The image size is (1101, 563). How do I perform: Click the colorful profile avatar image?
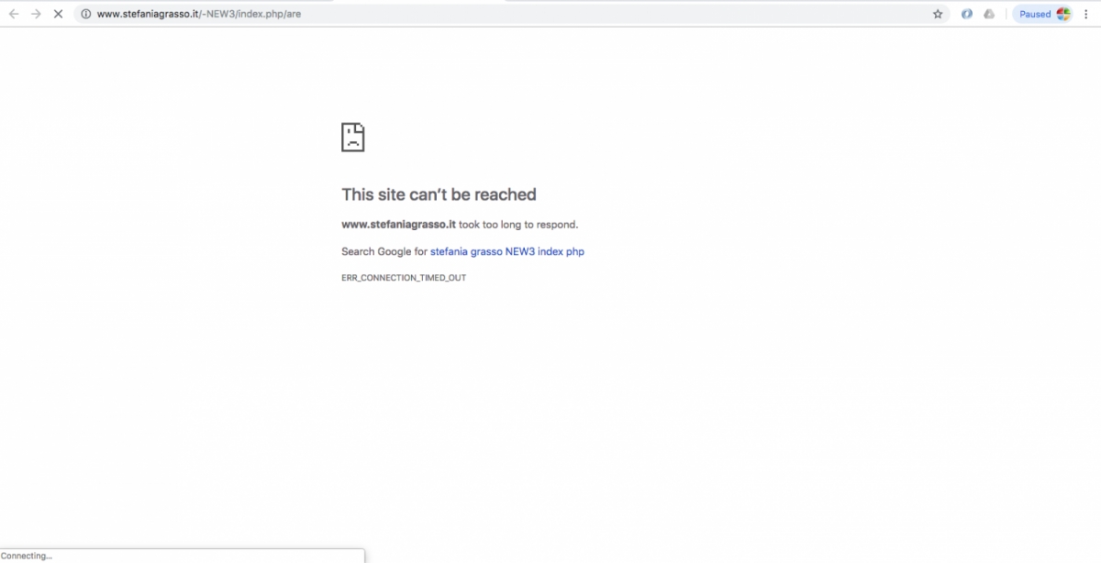1063,14
